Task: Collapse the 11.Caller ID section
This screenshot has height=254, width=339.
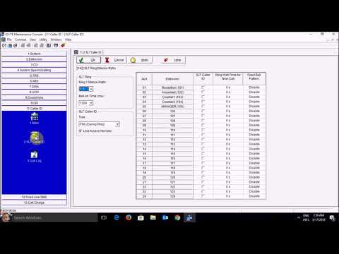Action: click(34, 109)
